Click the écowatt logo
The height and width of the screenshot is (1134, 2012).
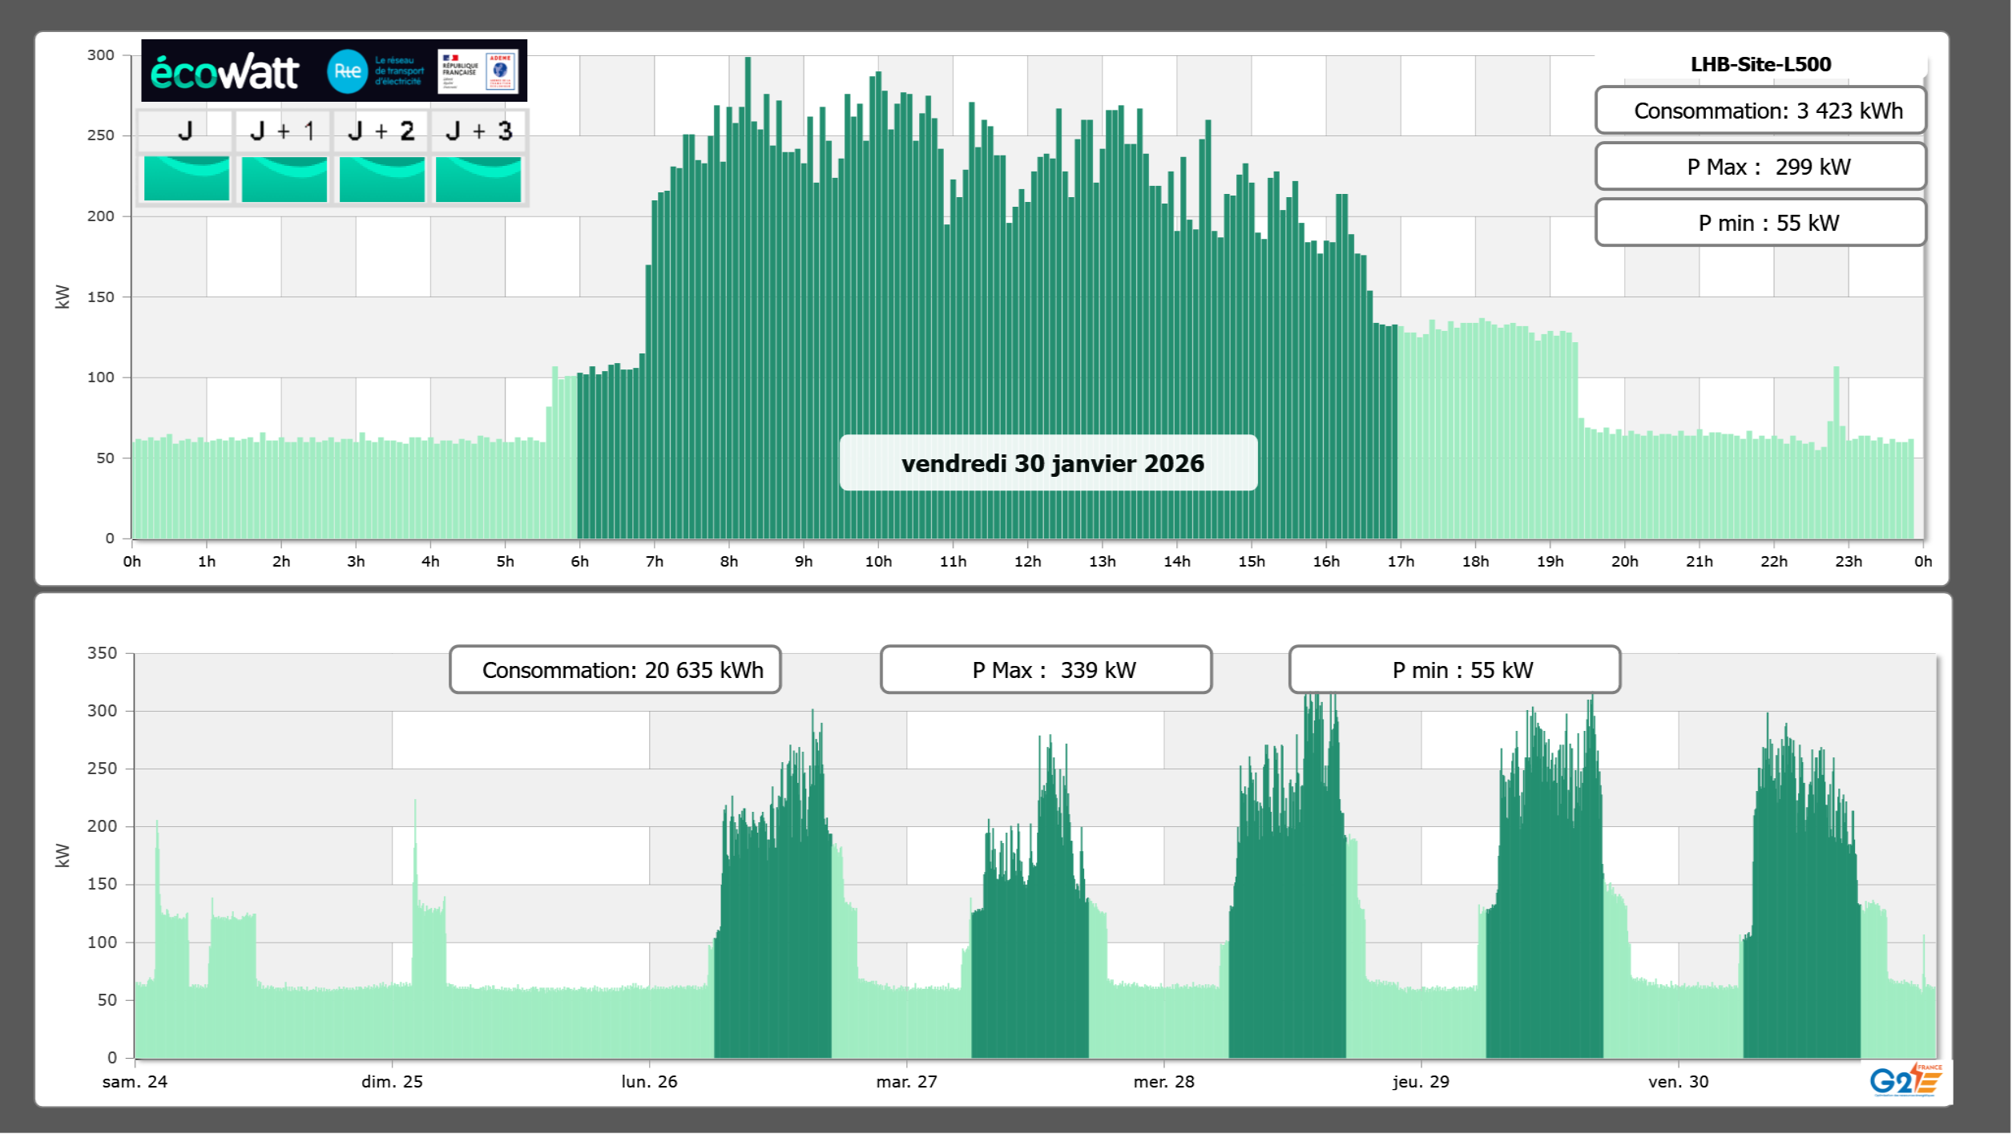click(x=225, y=72)
